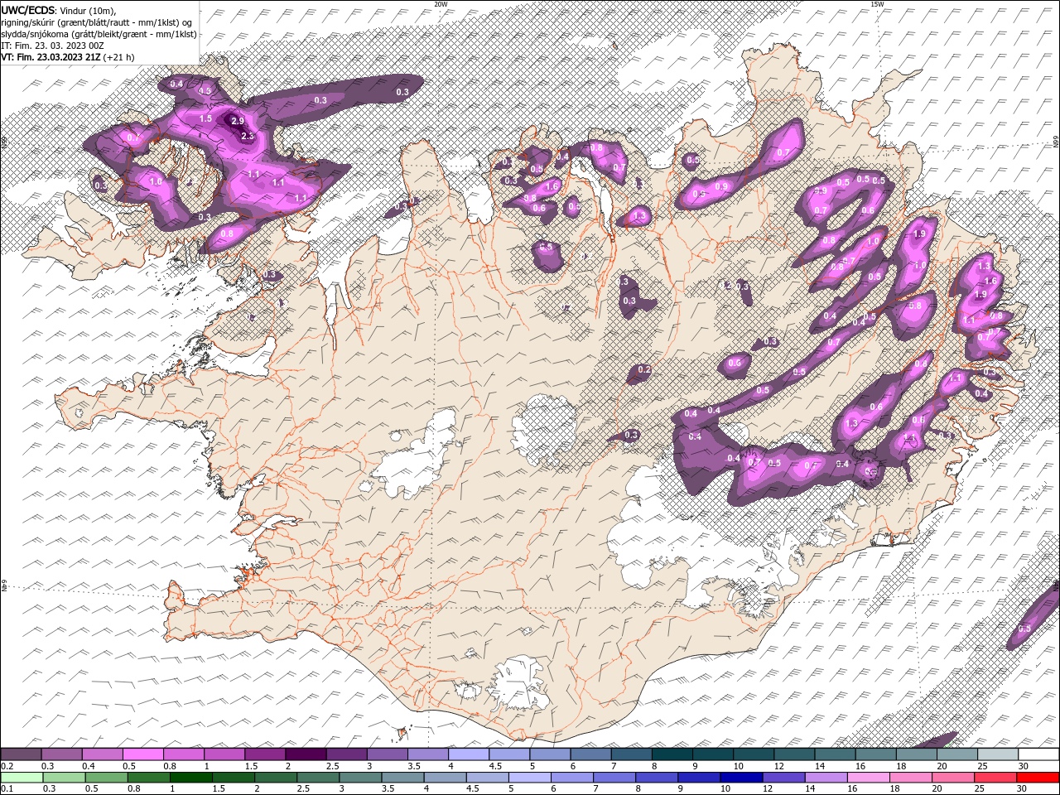Click the '0.1' label under the green row
This screenshot has width=1060, height=795.
[x=6, y=789]
